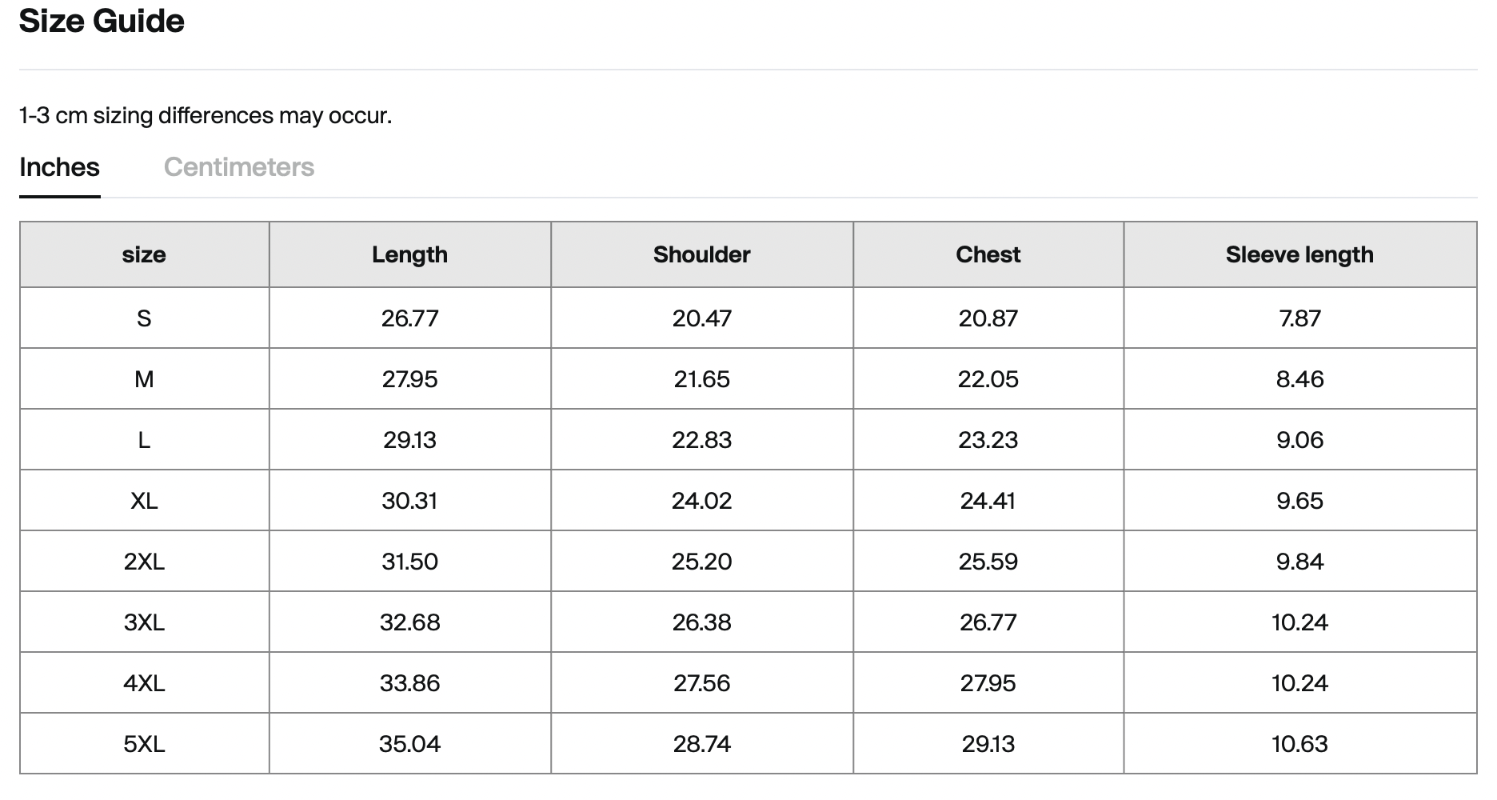
Task: Select the 5XL size row label
Action: [x=144, y=744]
